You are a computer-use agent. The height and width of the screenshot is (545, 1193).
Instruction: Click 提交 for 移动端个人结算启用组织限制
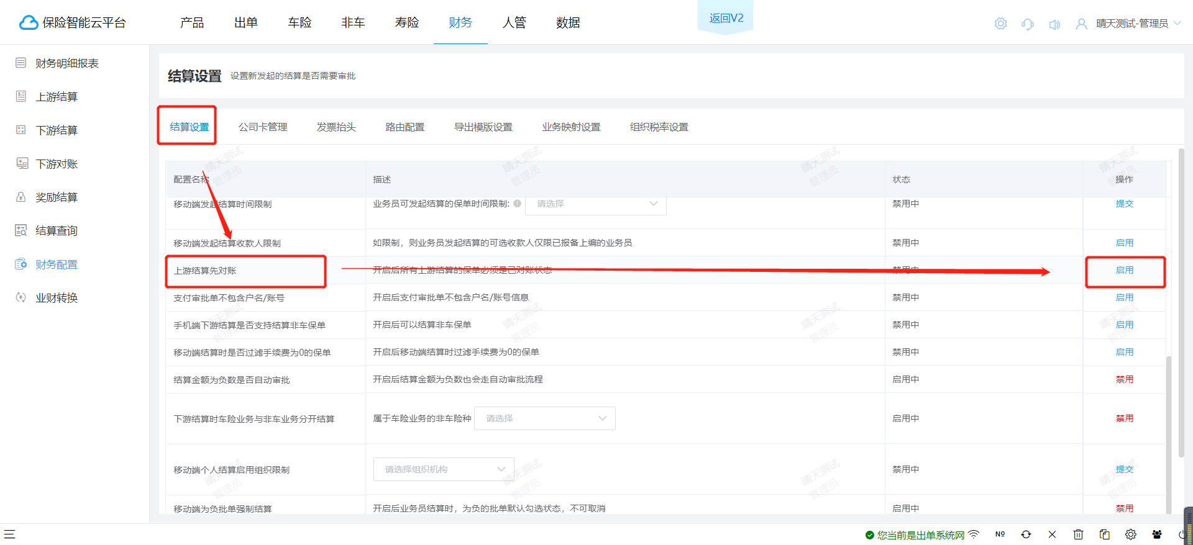(1125, 469)
